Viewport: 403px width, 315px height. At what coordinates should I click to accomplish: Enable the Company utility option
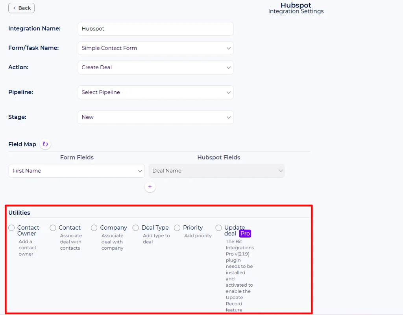pyautogui.click(x=94, y=228)
